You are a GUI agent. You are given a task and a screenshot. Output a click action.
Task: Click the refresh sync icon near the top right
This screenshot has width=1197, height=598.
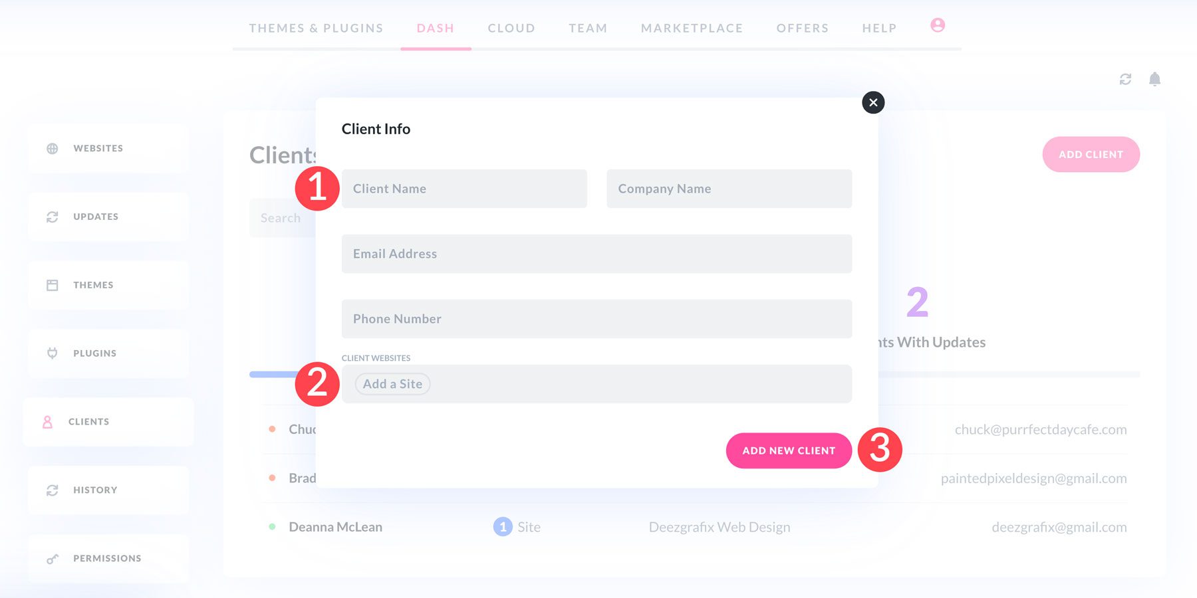tap(1125, 79)
